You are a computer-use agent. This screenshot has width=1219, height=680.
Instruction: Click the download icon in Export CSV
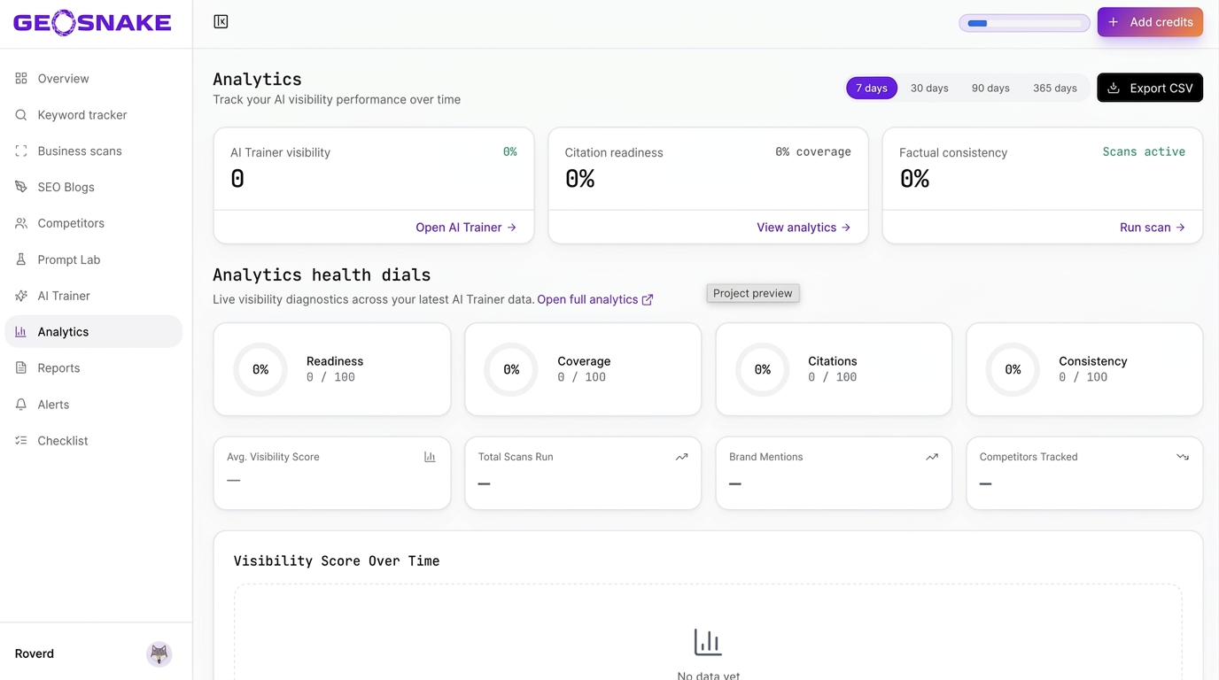tap(1114, 88)
